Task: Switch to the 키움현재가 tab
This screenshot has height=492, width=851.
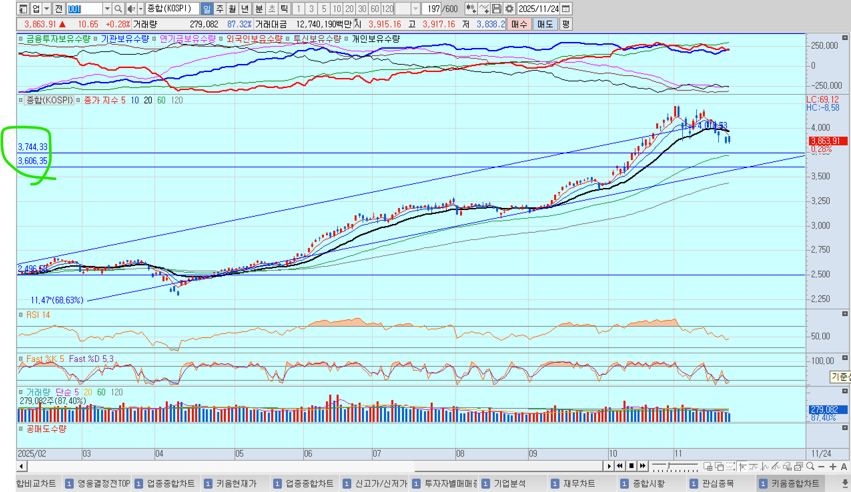Action: tap(236, 484)
